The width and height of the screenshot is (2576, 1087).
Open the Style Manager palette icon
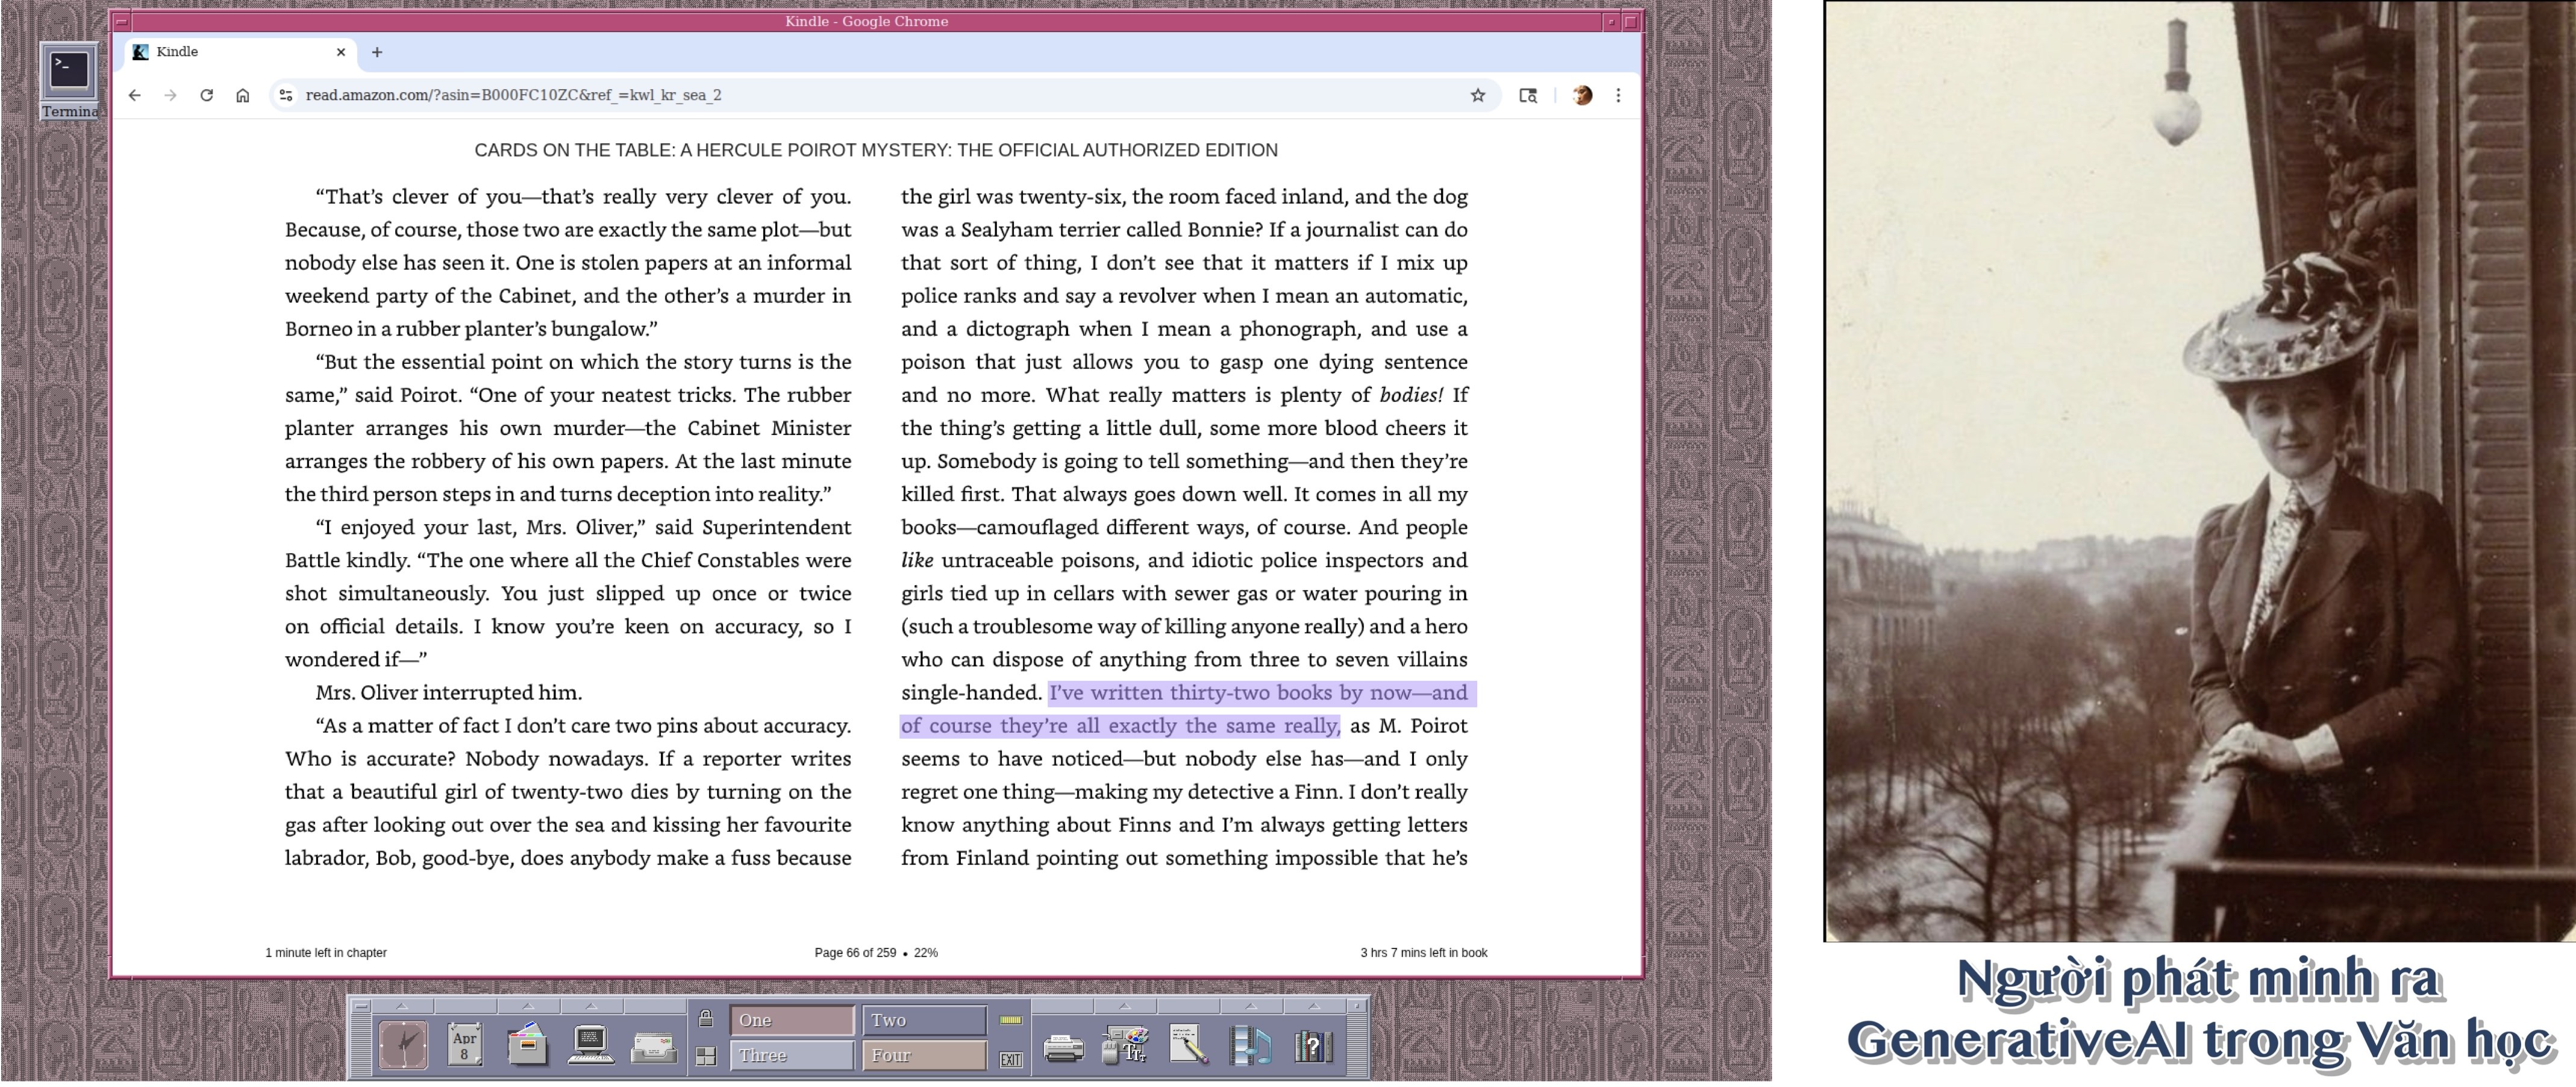tap(1125, 1046)
